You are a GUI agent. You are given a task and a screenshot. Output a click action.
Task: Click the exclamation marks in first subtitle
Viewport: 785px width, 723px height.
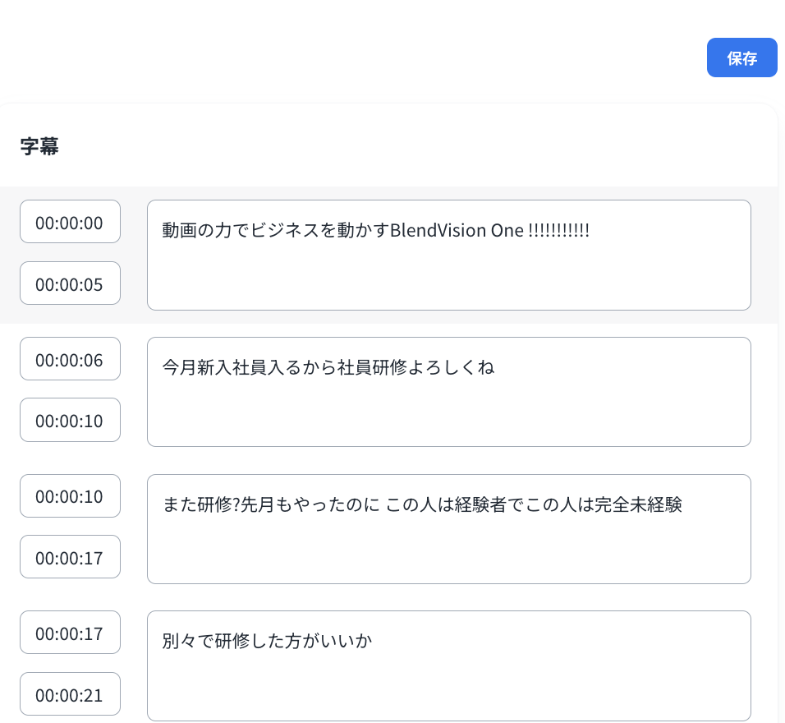(559, 231)
